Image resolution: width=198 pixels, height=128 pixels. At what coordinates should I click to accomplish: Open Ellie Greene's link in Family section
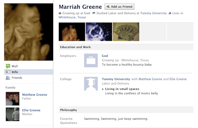click(x=31, y=110)
